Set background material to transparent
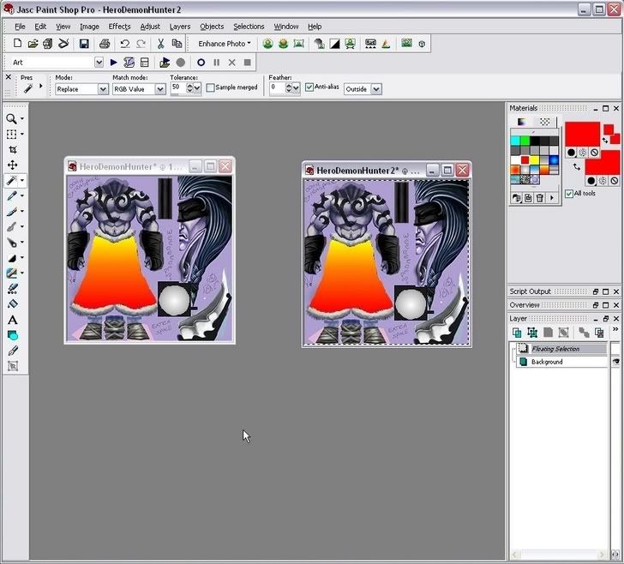The width and height of the screenshot is (624, 564). 614,181
